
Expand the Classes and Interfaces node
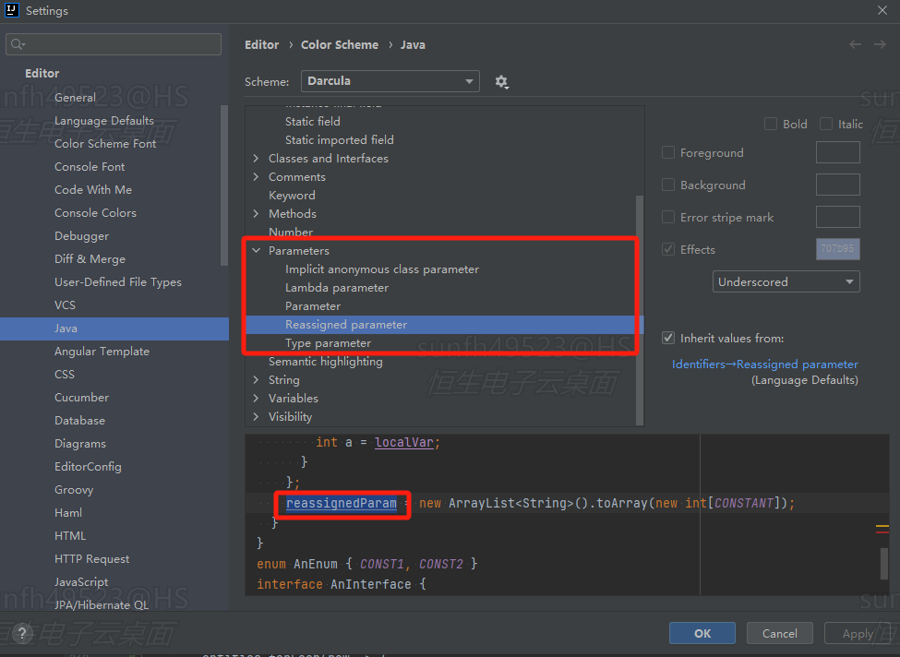point(256,159)
